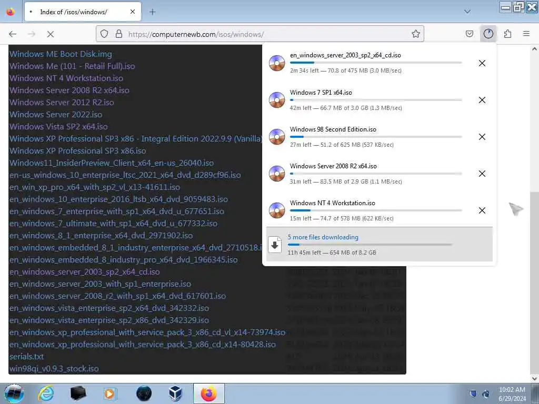Viewport: 539px width, 404px height.
Task: Open Windows11_InsiderPreview_Client_x64 iso link
Action: [112, 163]
